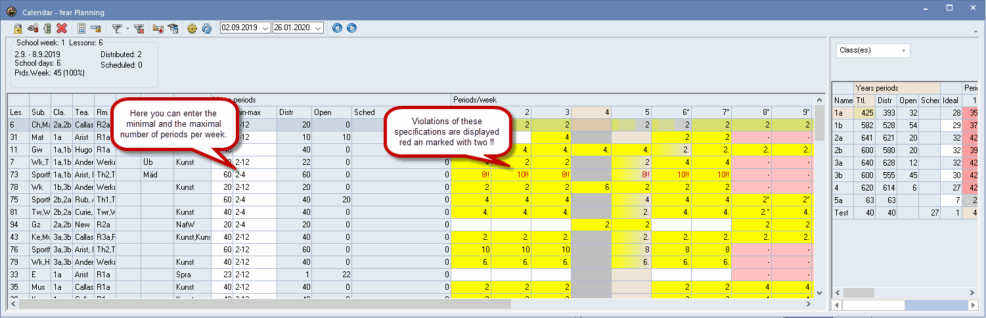986x318 pixels.
Task: Click the NatW cell in row 94
Action: click(192, 223)
